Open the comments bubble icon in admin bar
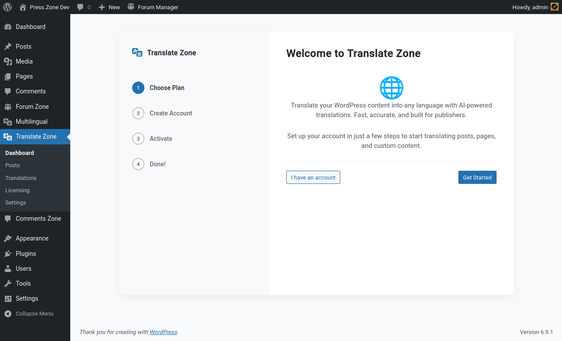This screenshot has height=341, width=562. tap(80, 7)
